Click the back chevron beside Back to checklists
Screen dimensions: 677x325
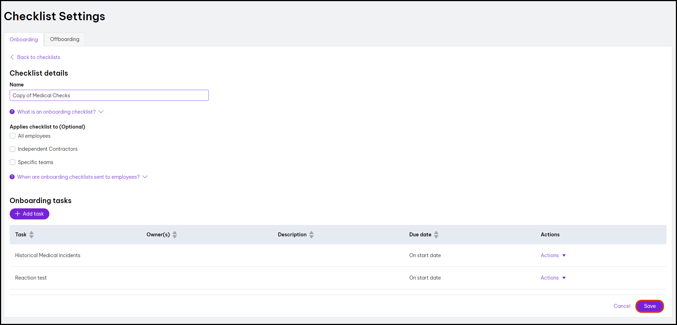tap(12, 57)
